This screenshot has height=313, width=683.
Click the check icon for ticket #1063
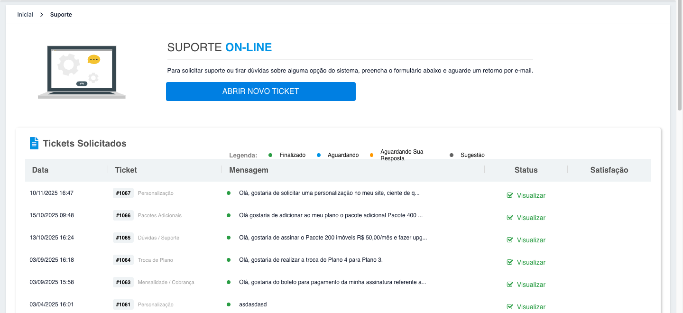pyautogui.click(x=510, y=285)
